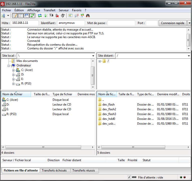Reconnect to the last server
This screenshot has height=181, width=192.
pos(63,16)
